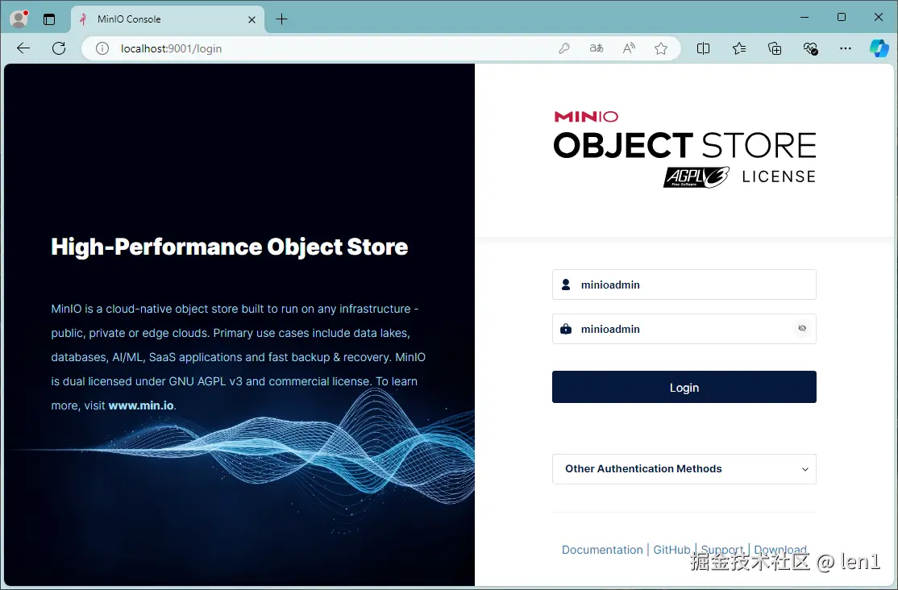
Task: Maximize the browser window
Action: tap(842, 17)
